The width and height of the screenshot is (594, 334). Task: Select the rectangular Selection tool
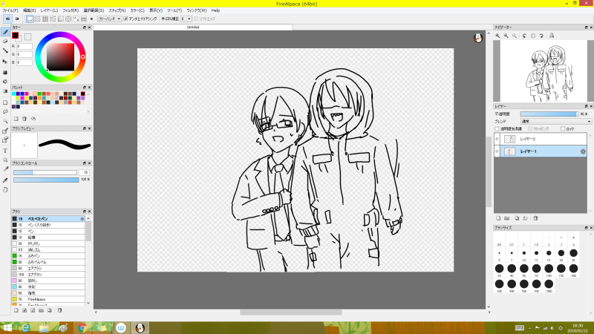[5, 102]
